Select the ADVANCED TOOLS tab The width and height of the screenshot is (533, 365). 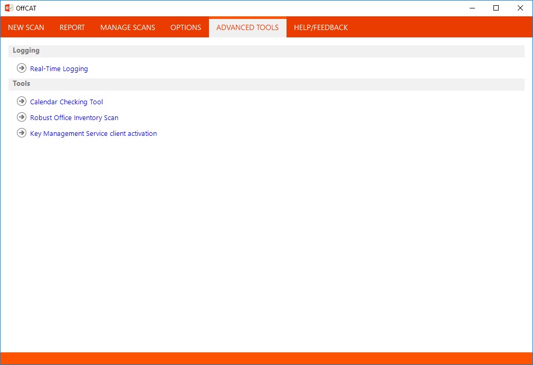247,27
